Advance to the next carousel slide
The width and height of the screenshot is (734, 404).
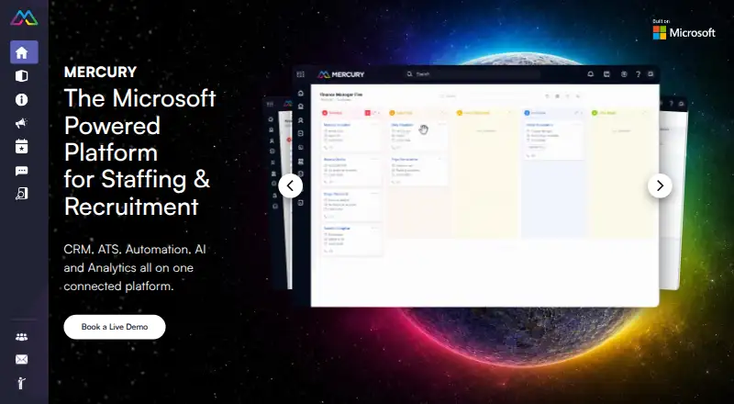point(660,186)
